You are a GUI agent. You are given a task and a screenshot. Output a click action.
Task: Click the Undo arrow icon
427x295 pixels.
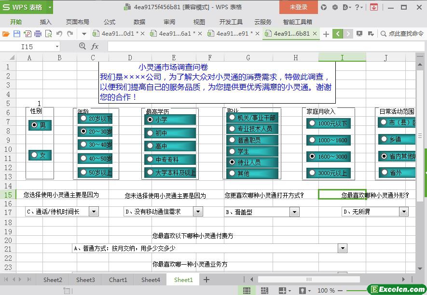(59, 34)
